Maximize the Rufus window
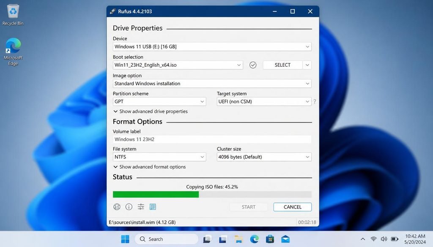433x247 pixels. (x=293, y=11)
